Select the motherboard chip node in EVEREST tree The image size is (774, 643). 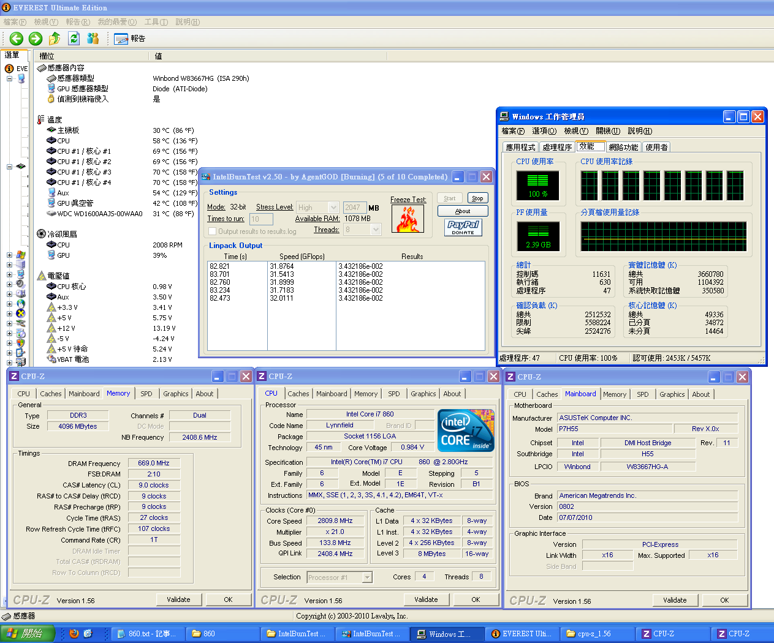click(21, 166)
